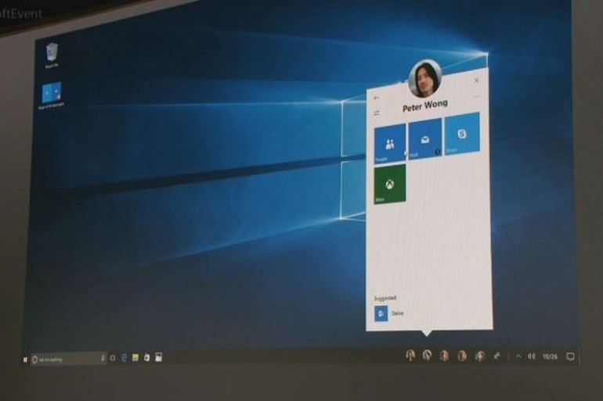
Task: Click the Delve suggested app icon
Action: tap(381, 313)
